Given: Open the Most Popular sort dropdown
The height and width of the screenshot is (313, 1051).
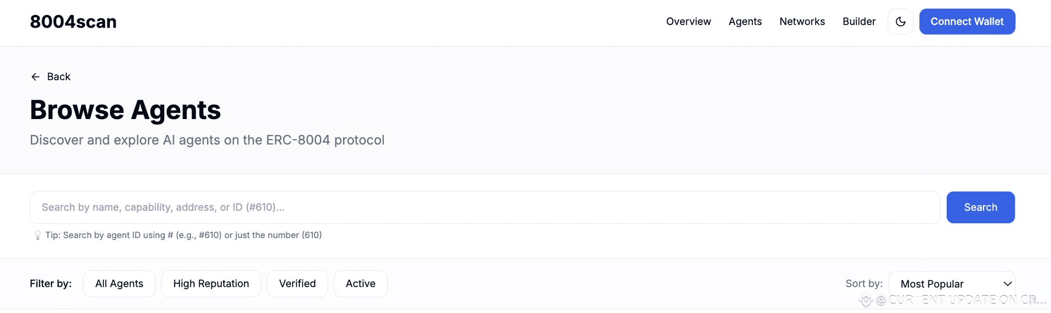Looking at the screenshot, I should pos(945,284).
